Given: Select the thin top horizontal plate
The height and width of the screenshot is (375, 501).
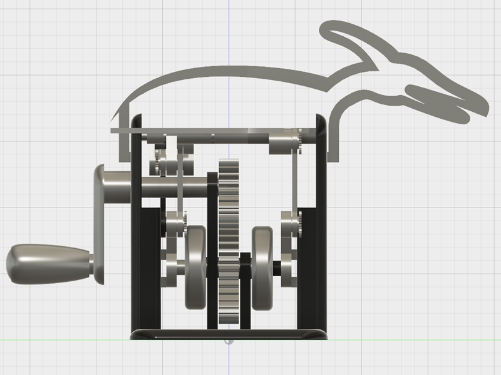Looking at the screenshot, I should [x=212, y=131].
